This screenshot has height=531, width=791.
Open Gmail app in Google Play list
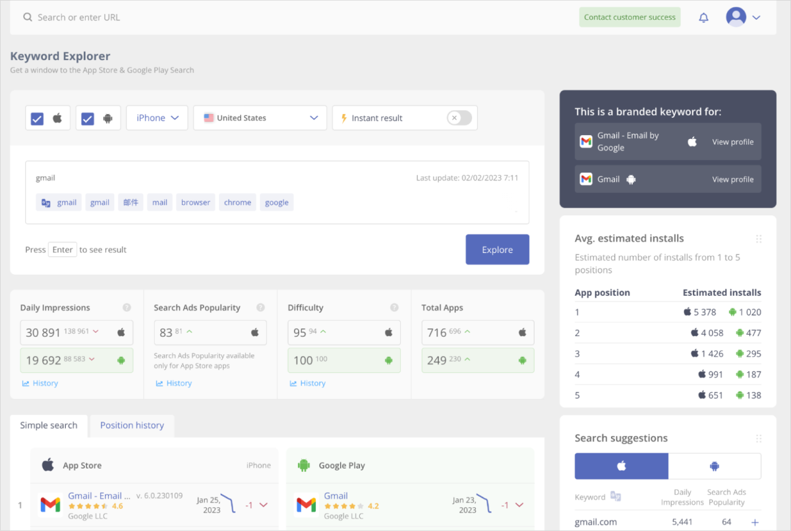(x=336, y=495)
